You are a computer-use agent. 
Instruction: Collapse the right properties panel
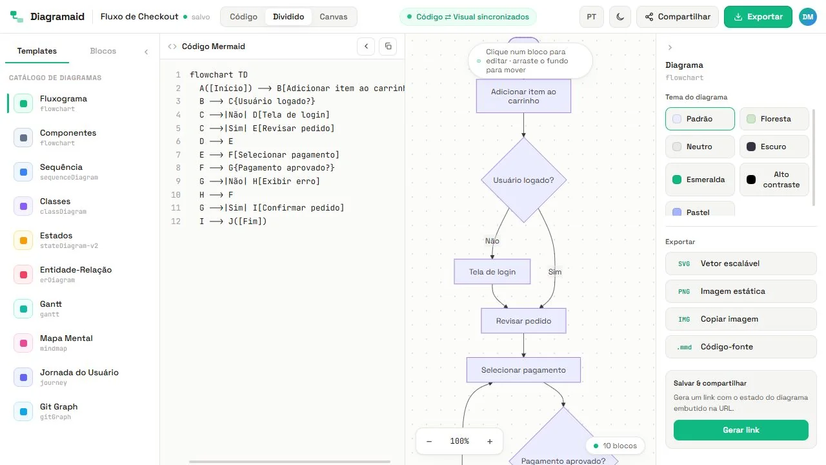[670, 47]
